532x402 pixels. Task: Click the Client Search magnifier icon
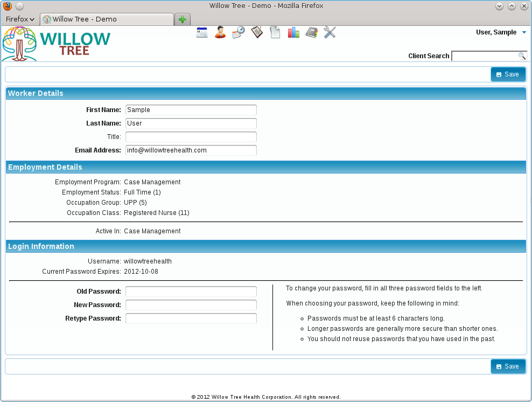(522, 56)
